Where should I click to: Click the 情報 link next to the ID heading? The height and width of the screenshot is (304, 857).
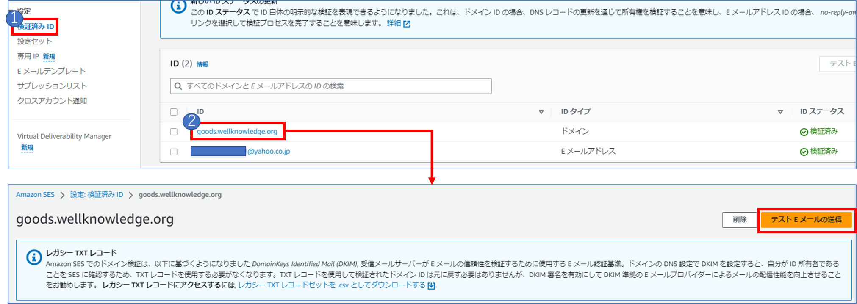coord(202,64)
